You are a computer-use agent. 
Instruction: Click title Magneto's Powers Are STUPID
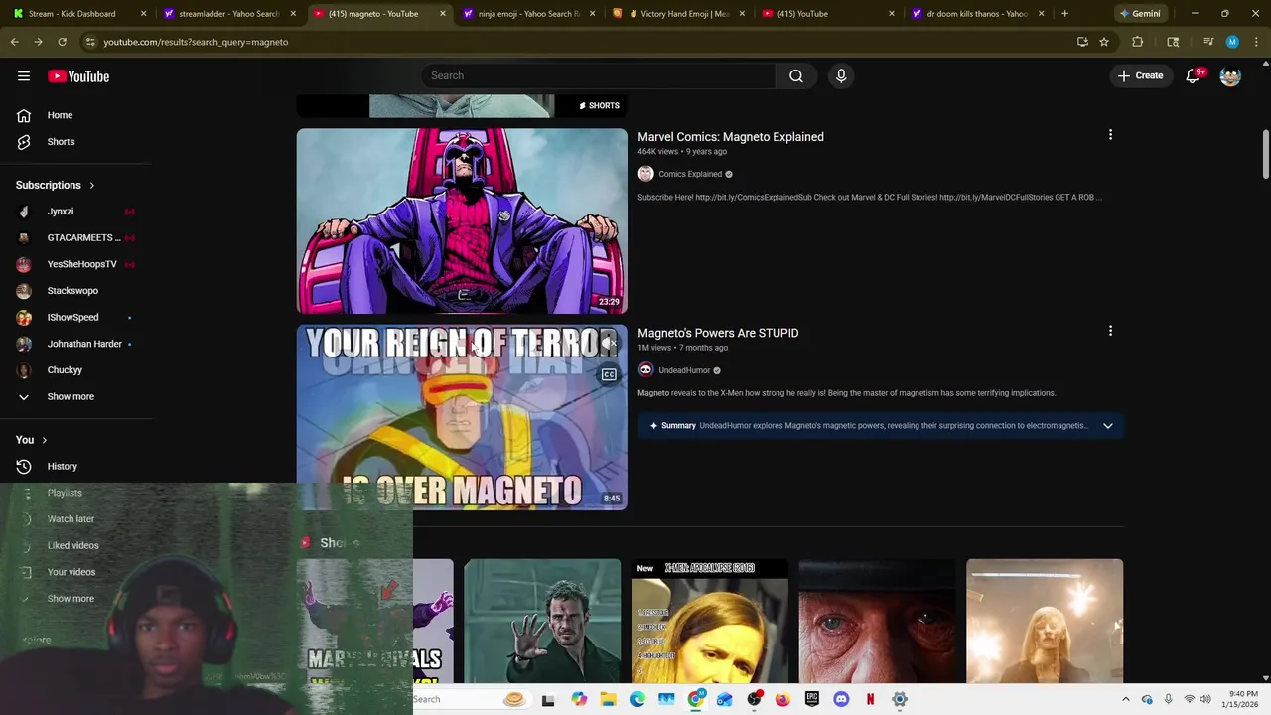pos(718,333)
